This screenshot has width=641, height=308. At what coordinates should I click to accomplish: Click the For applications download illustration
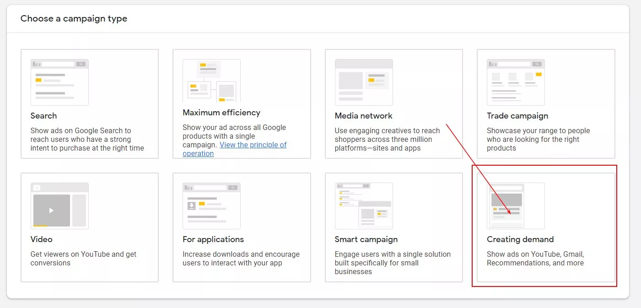211,206
